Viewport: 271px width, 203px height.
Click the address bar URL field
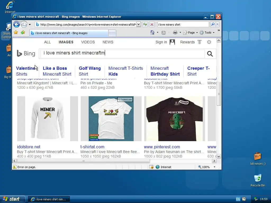click(86, 24)
